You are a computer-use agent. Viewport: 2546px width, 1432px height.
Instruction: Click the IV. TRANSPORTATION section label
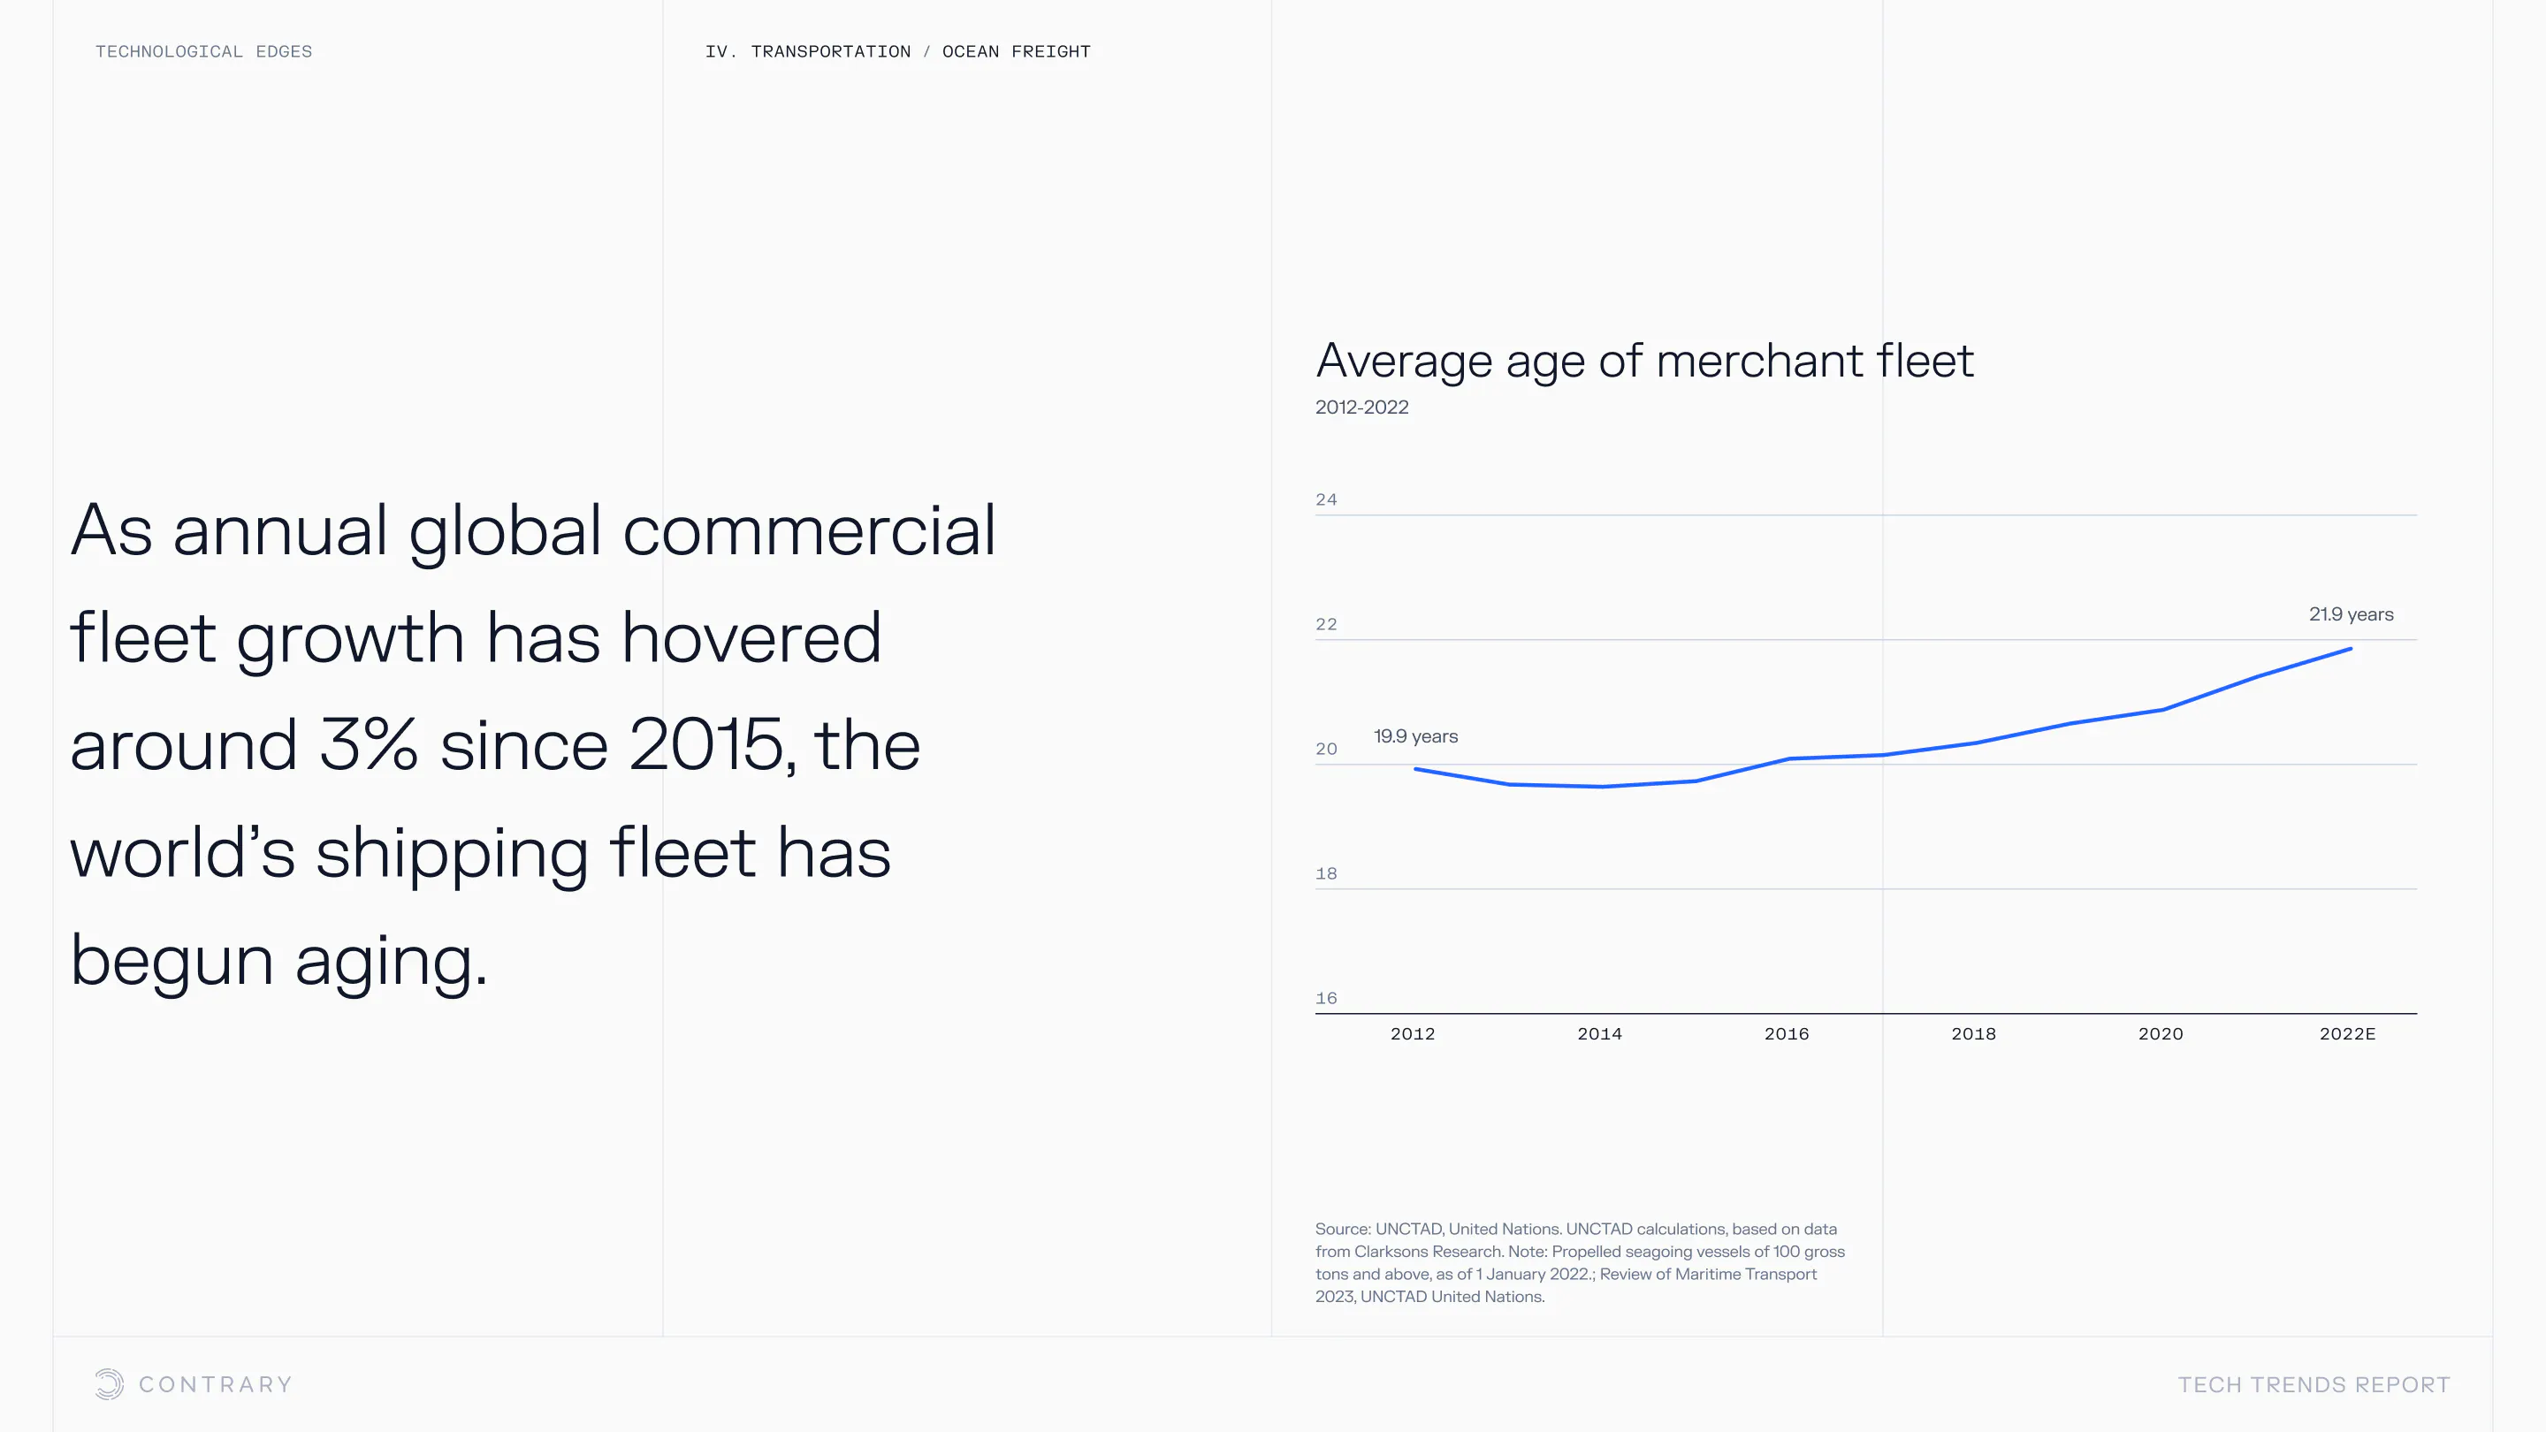pyautogui.click(x=807, y=51)
